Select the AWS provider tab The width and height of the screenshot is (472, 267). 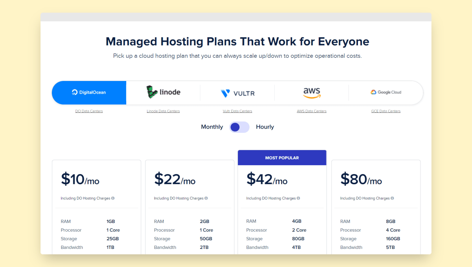[312, 92]
